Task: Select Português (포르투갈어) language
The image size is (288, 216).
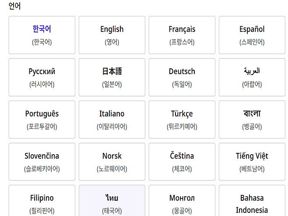Action: (x=42, y=120)
